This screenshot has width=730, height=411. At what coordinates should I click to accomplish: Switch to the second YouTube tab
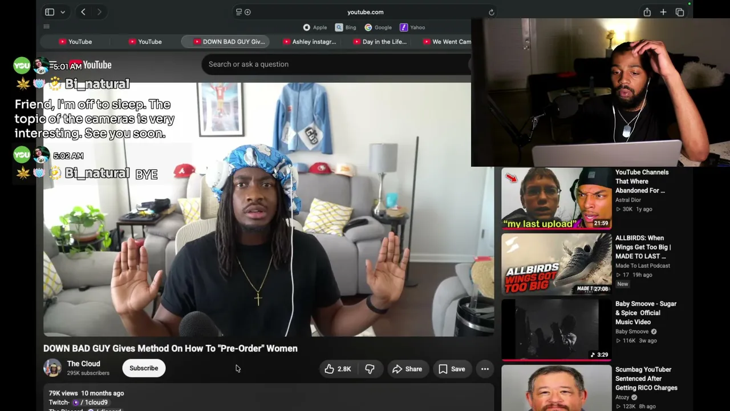point(145,42)
